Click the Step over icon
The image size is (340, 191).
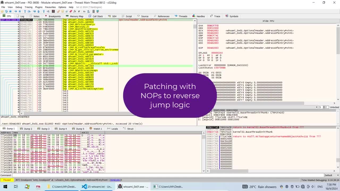pos(29,11)
